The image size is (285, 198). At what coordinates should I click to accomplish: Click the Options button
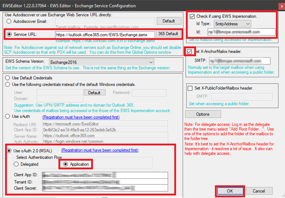pyautogui.click(x=203, y=113)
